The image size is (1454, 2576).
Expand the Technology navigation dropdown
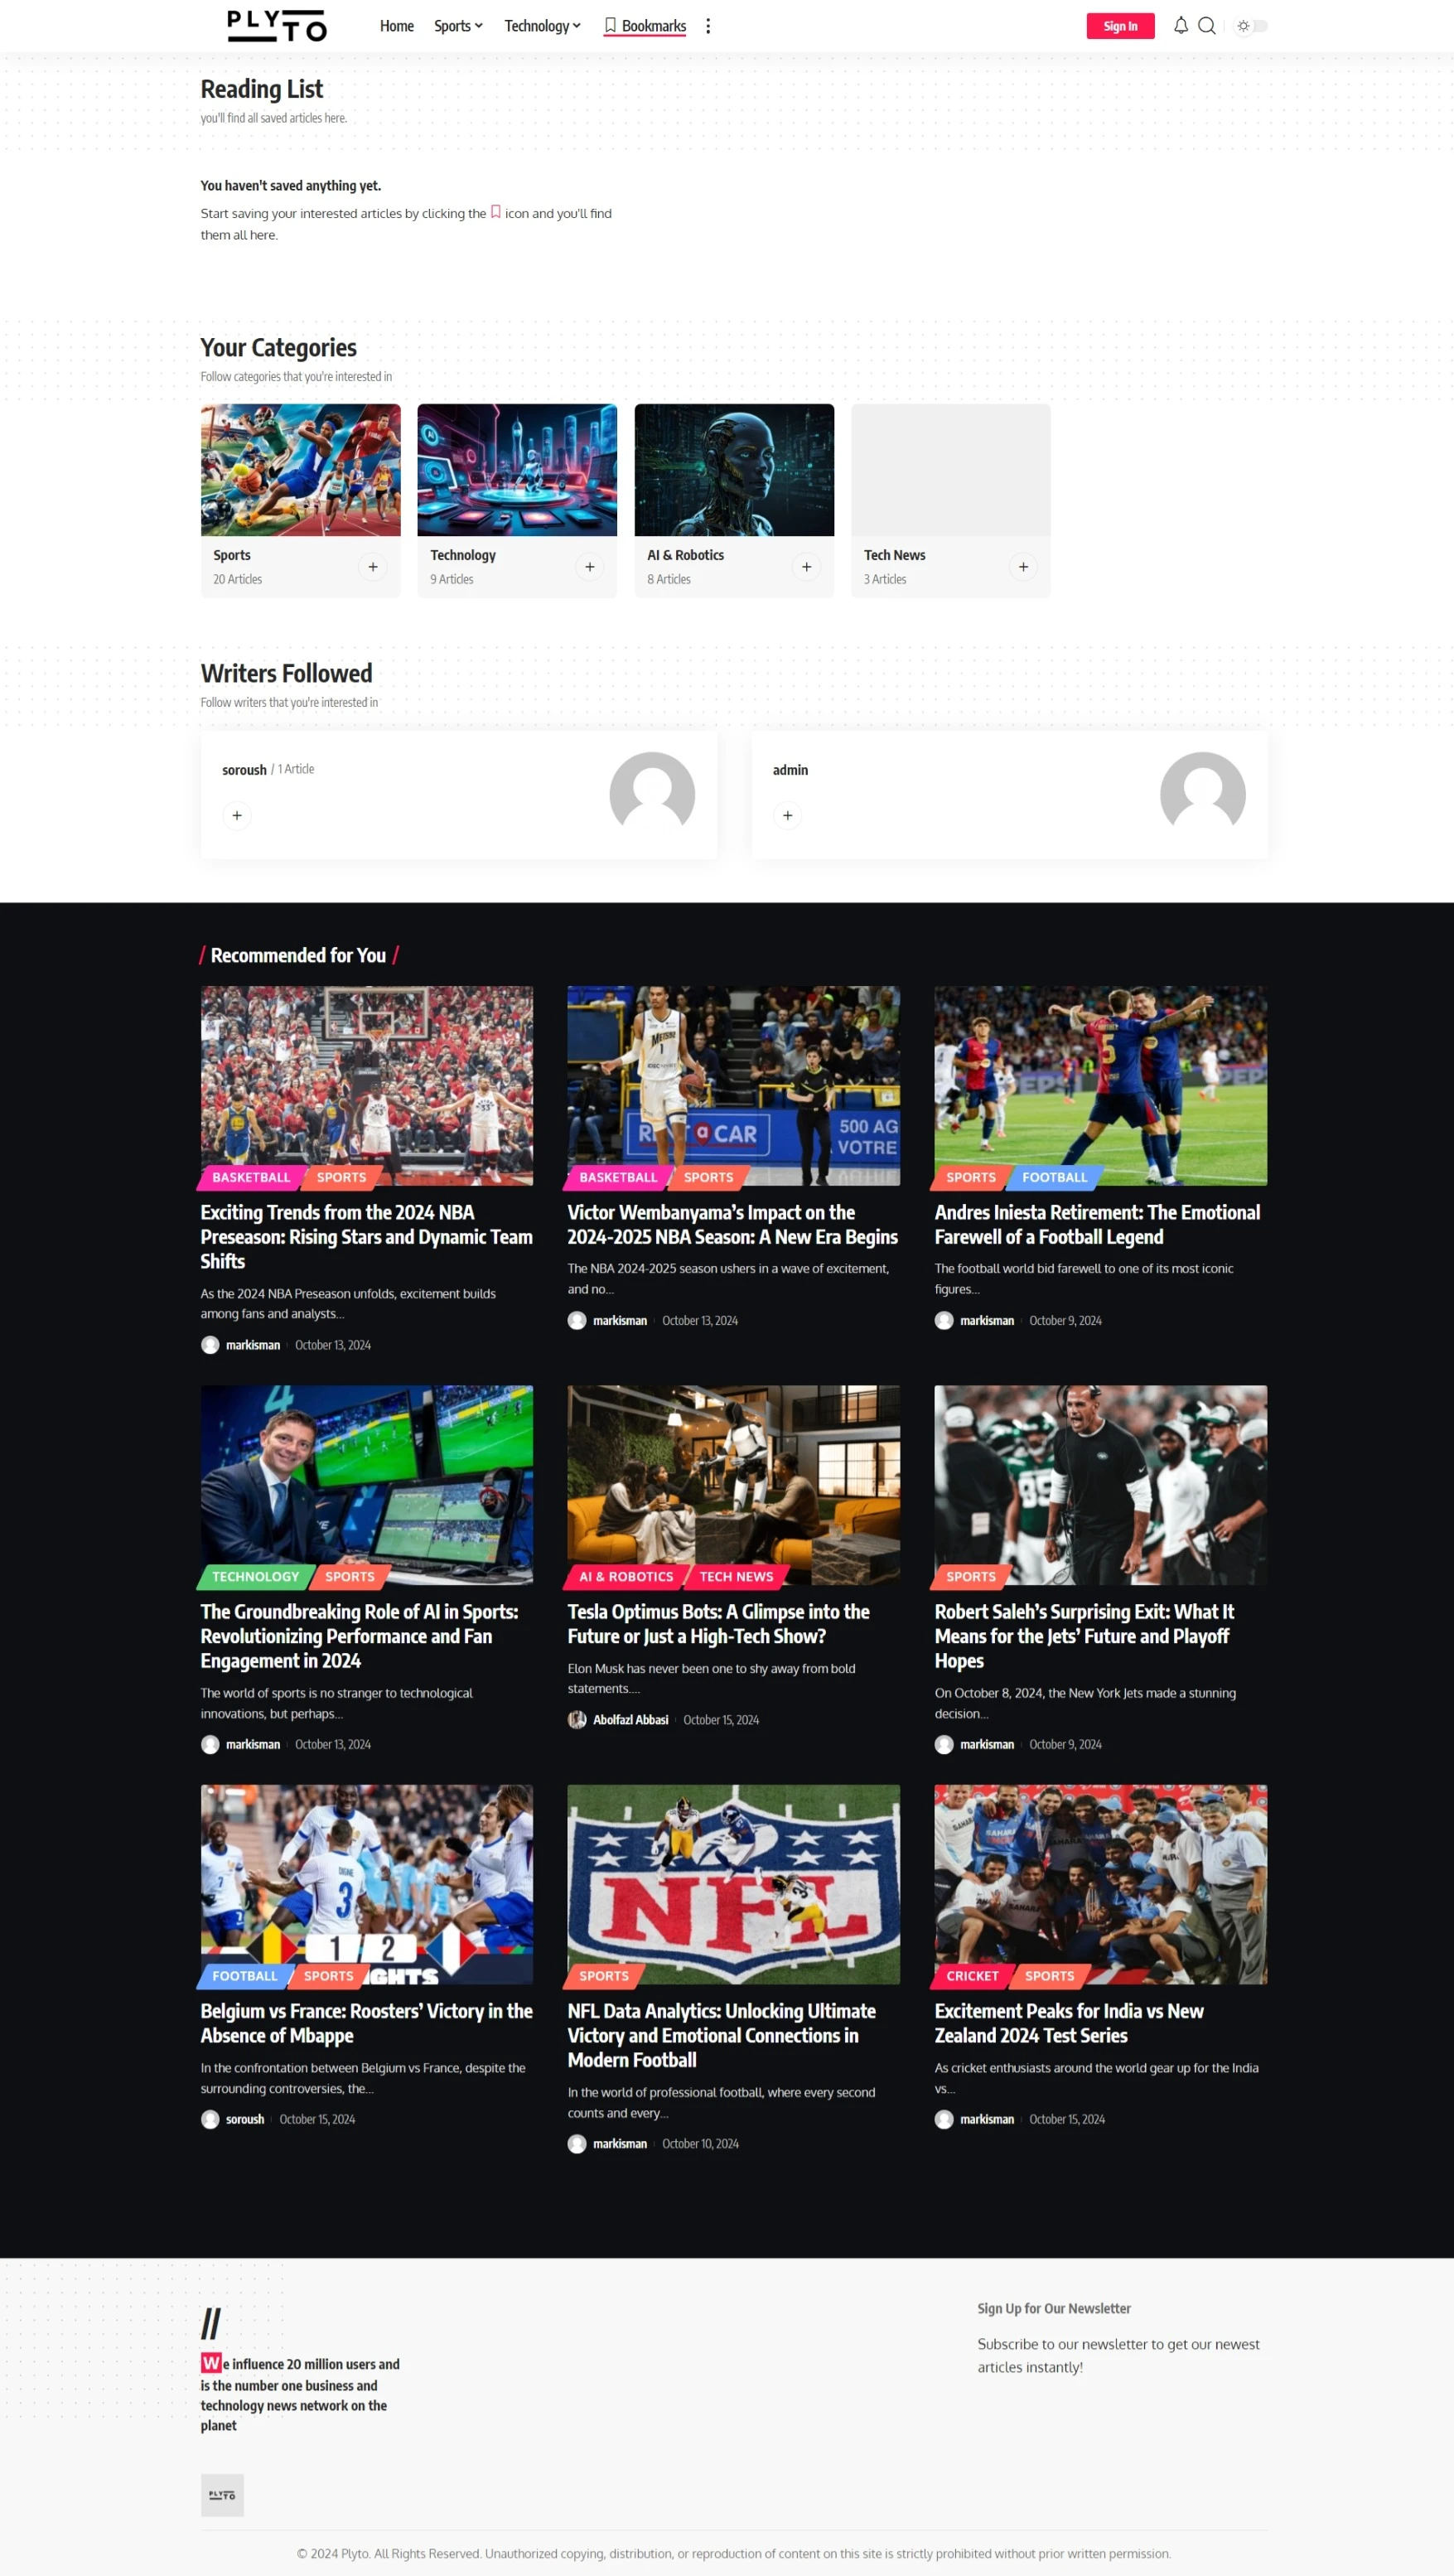(x=542, y=26)
